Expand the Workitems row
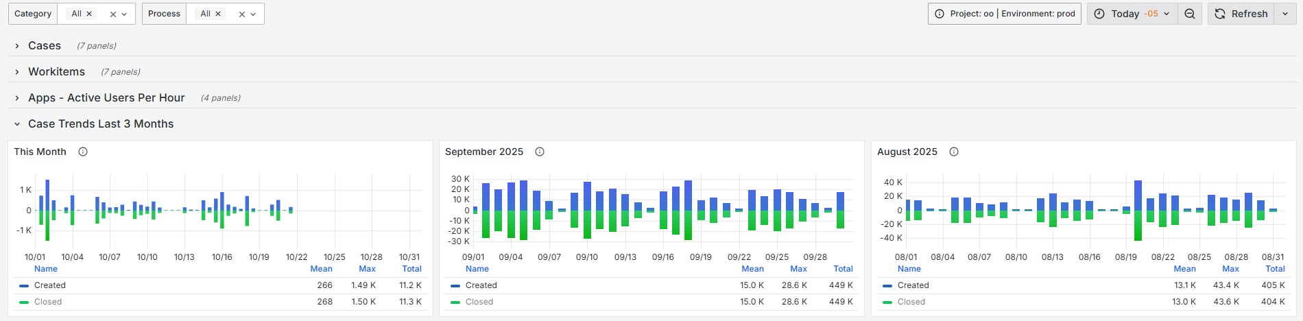The image size is (1303, 321). coord(56,71)
